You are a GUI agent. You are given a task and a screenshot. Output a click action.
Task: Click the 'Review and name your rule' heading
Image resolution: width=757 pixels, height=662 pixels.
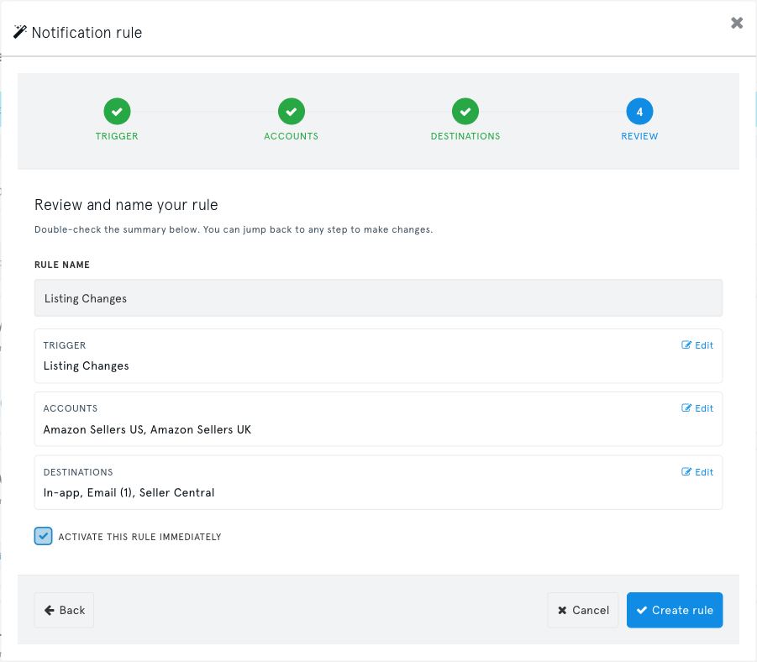[126, 205]
